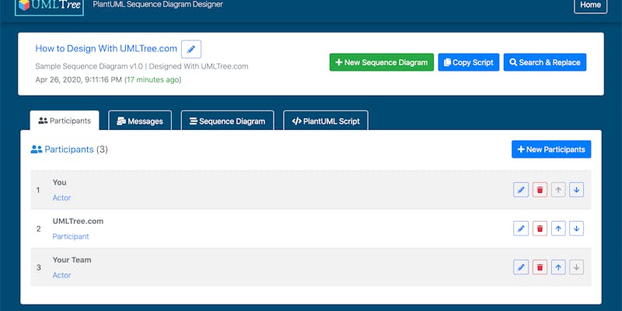Select the 'UMLTree.com' participant name

coord(79,221)
